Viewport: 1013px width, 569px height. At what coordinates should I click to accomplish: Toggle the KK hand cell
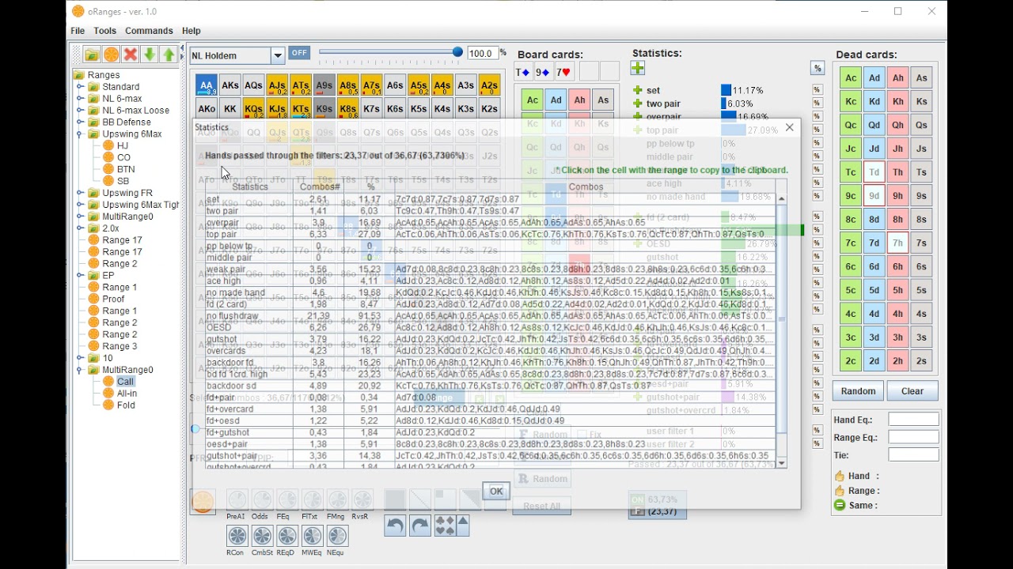click(230, 109)
